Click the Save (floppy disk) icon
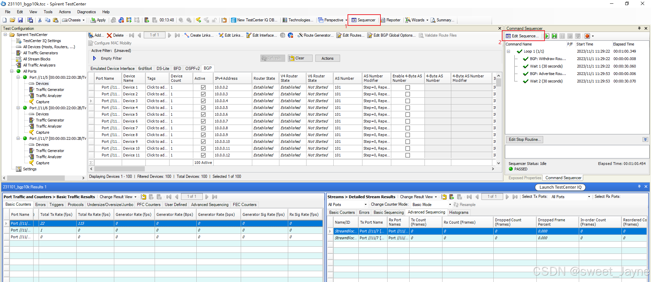The image size is (651, 282). tap(20, 20)
